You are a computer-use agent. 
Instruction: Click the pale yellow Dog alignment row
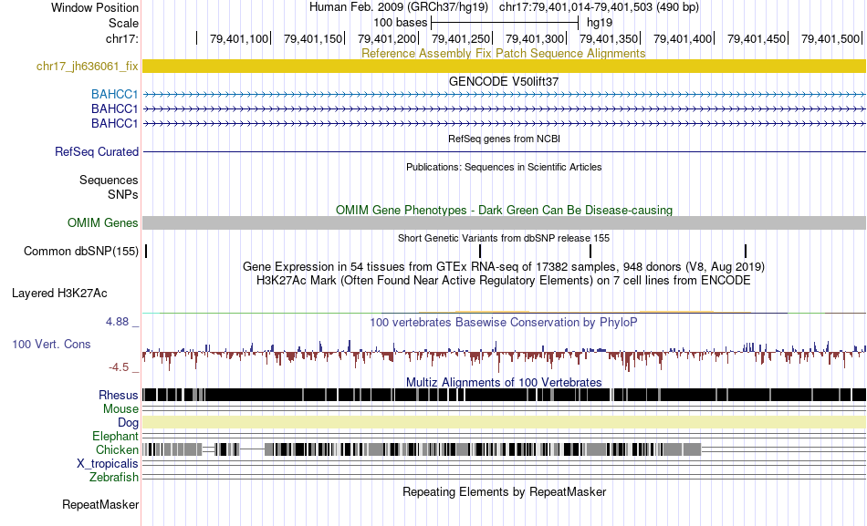pos(504,422)
